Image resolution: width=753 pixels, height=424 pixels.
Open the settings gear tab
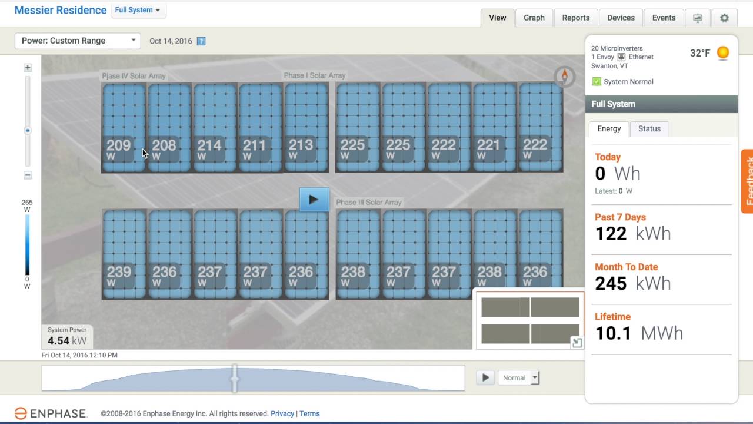click(x=724, y=18)
